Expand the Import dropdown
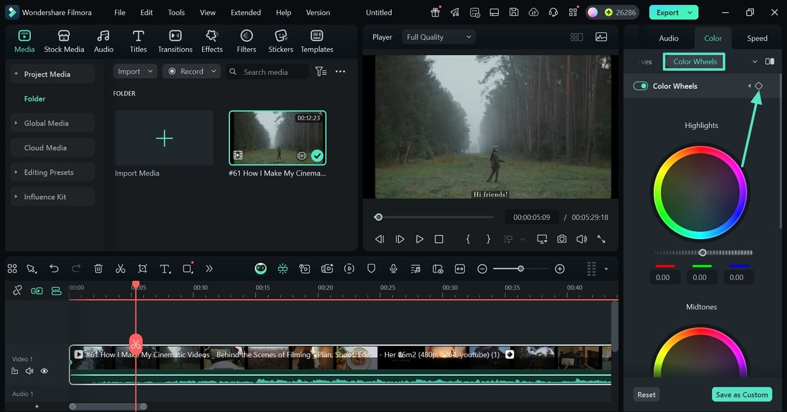This screenshot has width=787, height=412. 135,71
